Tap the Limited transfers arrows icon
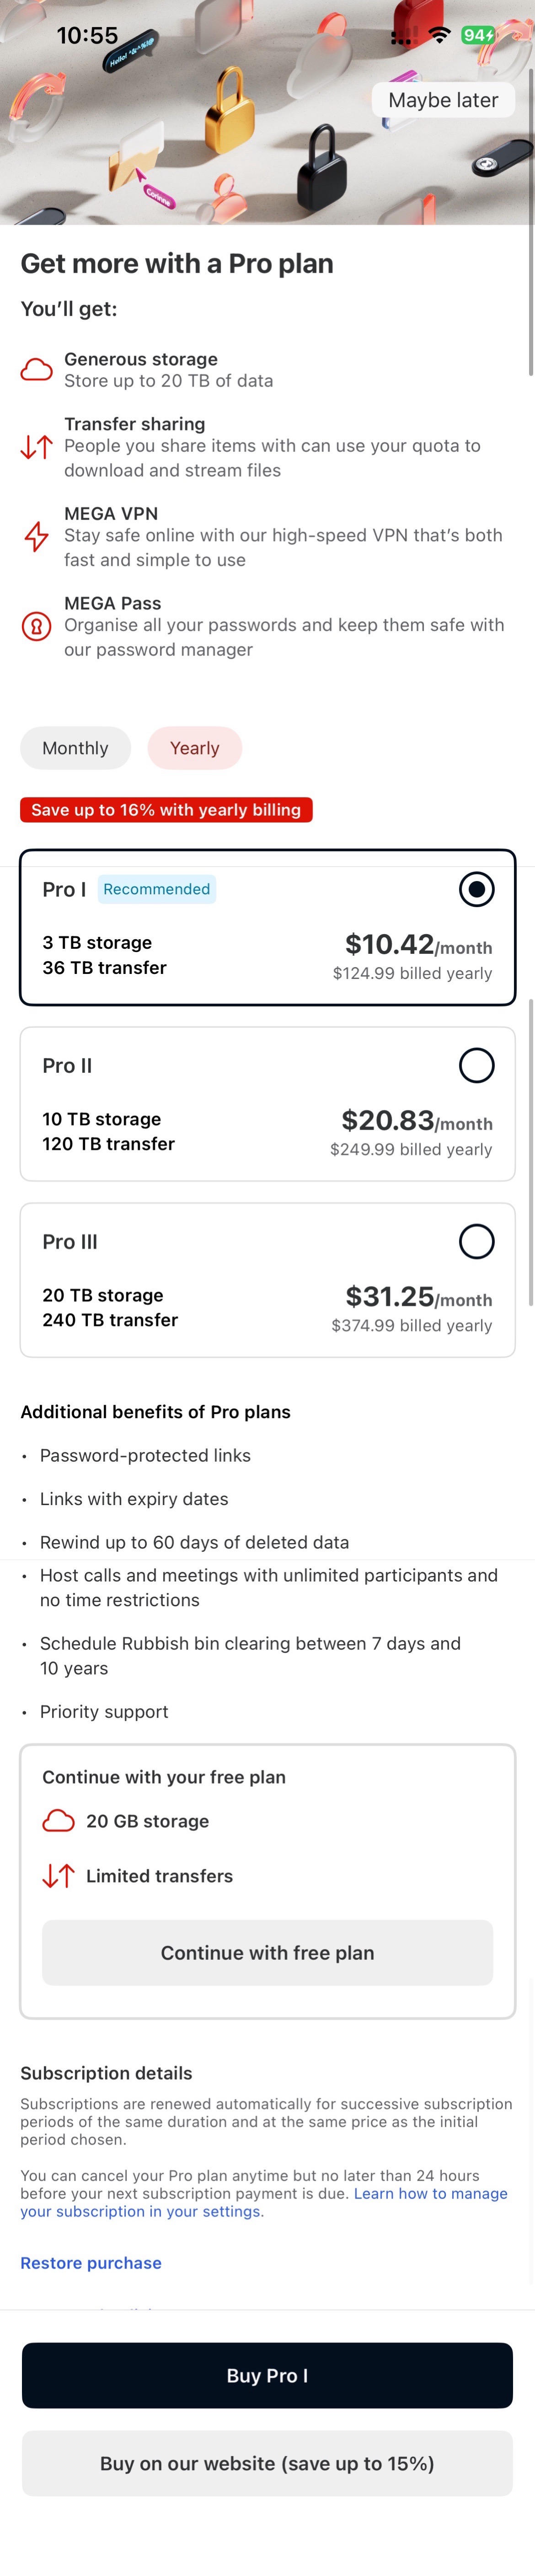The width and height of the screenshot is (535, 2576). point(59,1875)
